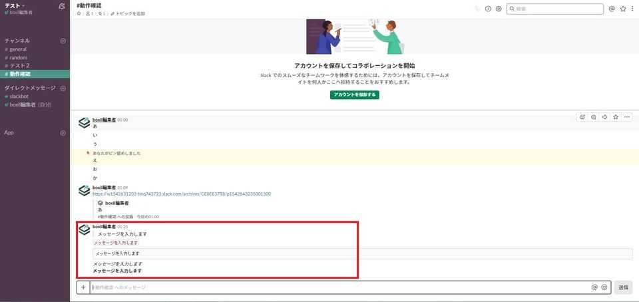Open the slack.com archives message link
This screenshot has height=302, width=639.
coord(182,194)
